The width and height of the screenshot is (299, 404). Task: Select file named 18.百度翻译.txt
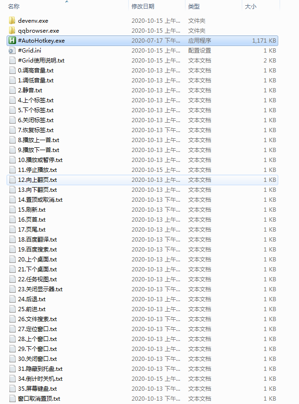click(142, 239)
